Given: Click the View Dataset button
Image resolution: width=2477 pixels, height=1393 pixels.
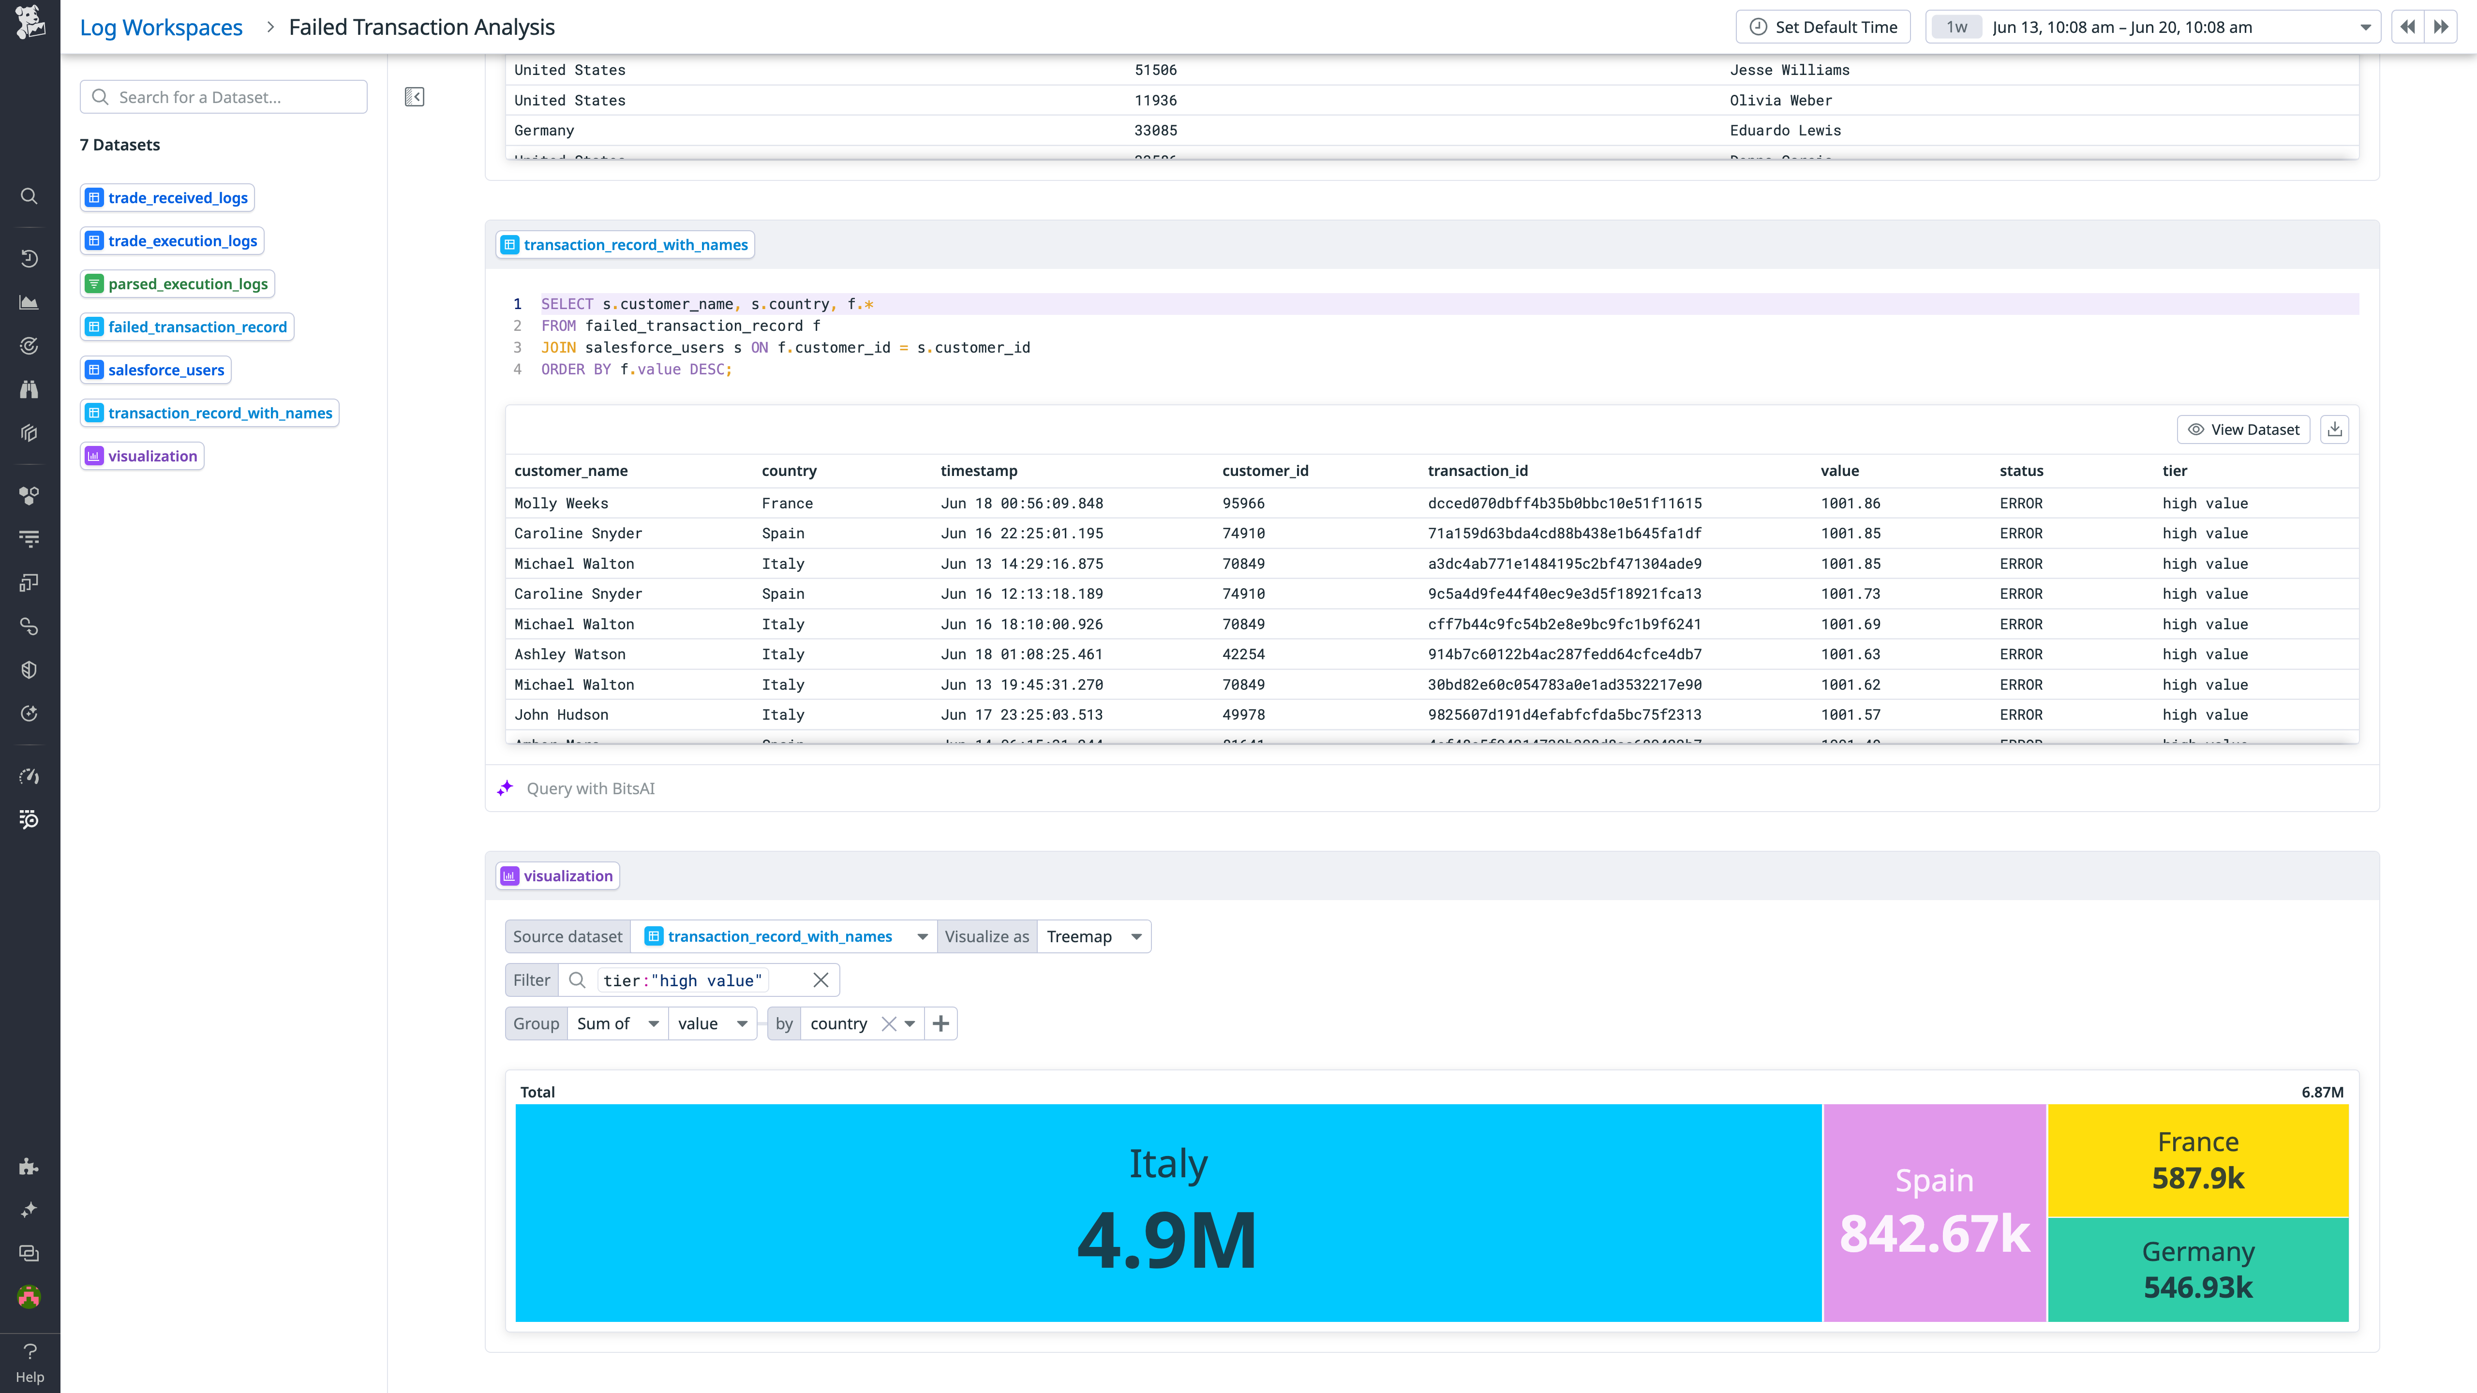Looking at the screenshot, I should (2243, 429).
